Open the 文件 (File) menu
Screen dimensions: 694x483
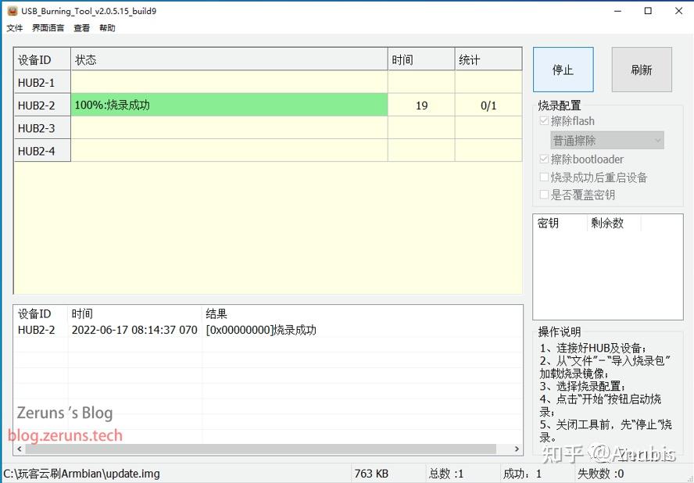pyautogui.click(x=14, y=27)
